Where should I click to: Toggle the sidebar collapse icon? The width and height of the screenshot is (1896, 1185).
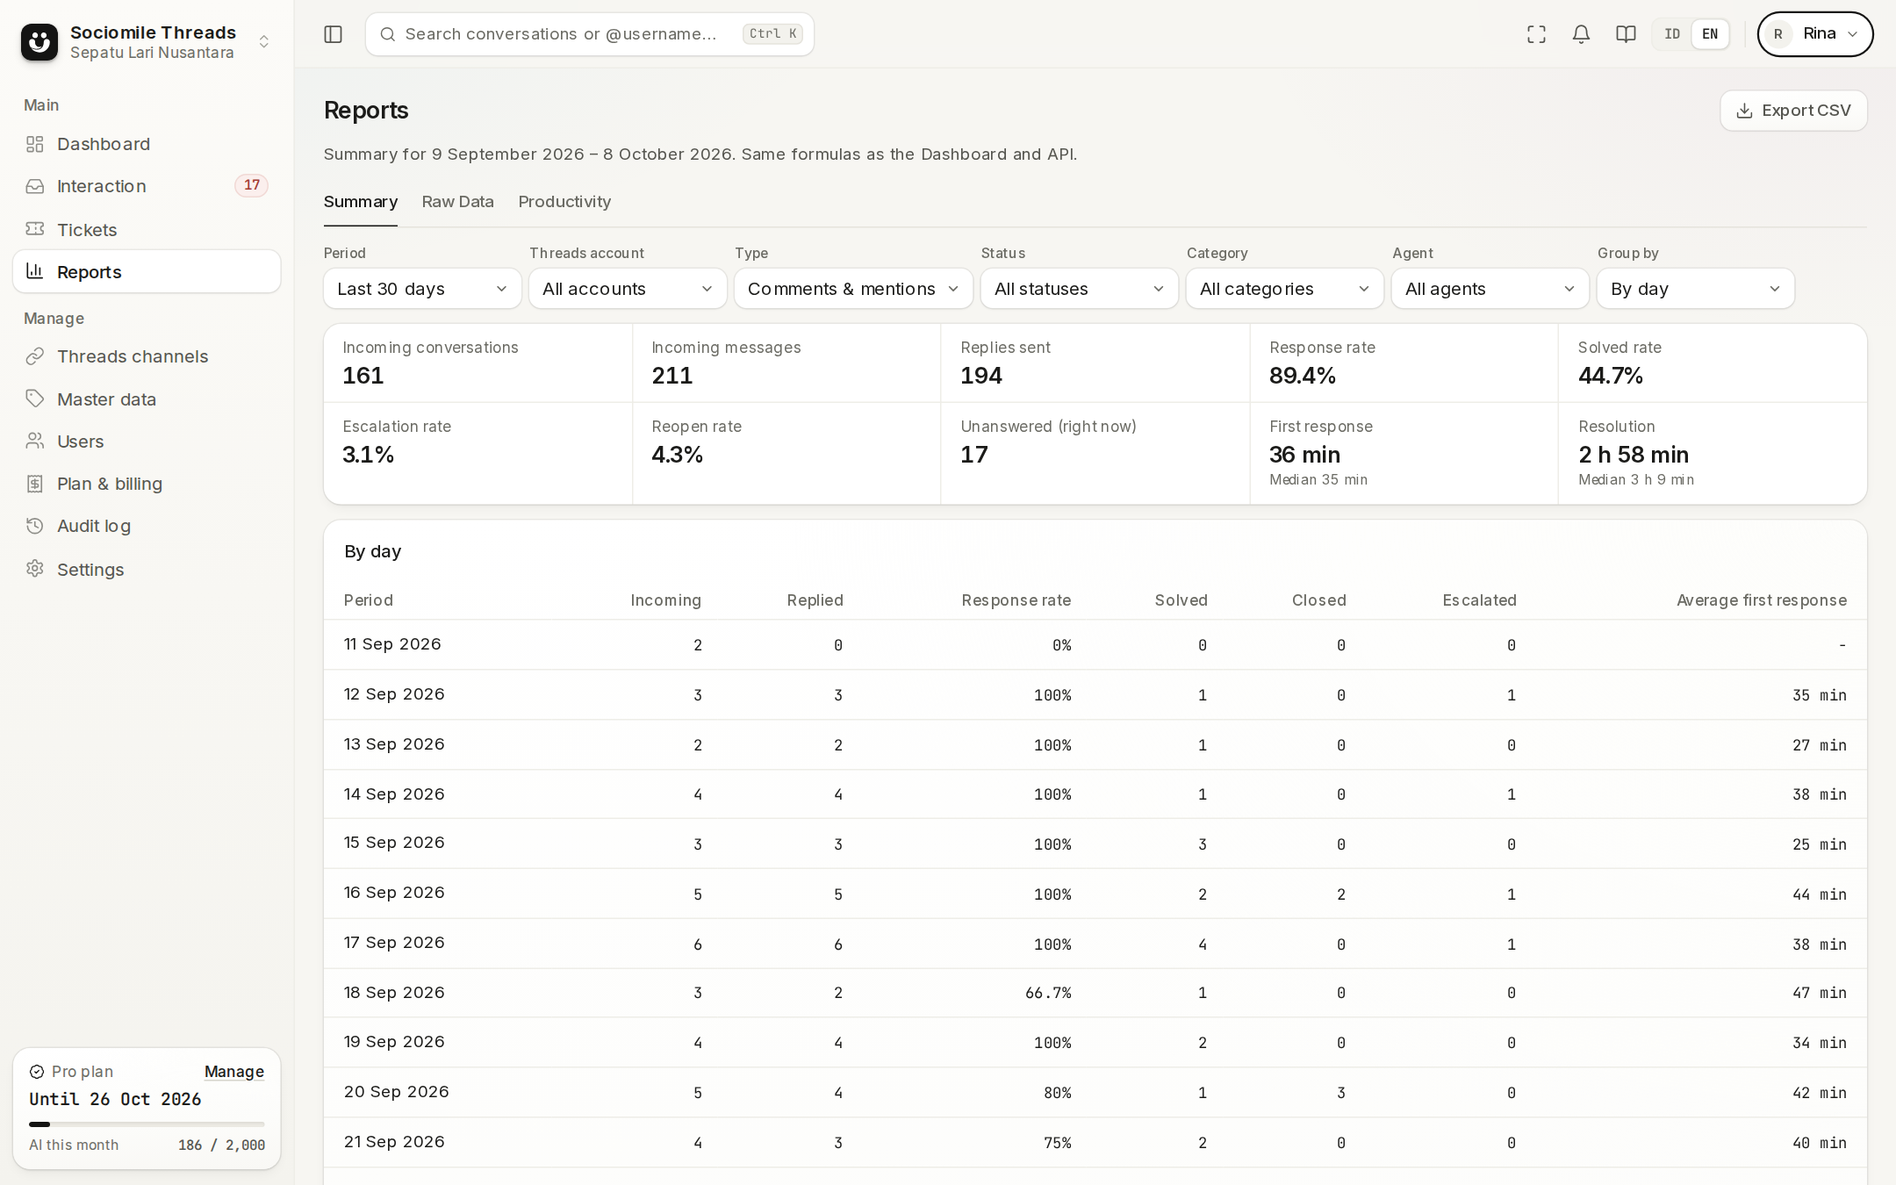click(x=333, y=34)
